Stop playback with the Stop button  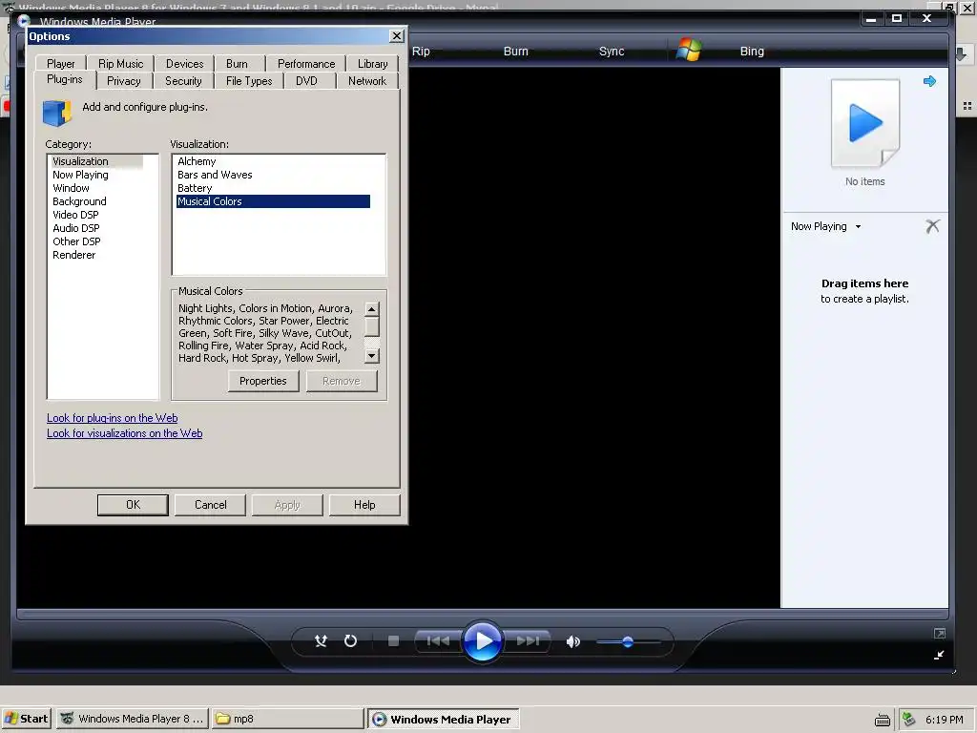(x=393, y=640)
